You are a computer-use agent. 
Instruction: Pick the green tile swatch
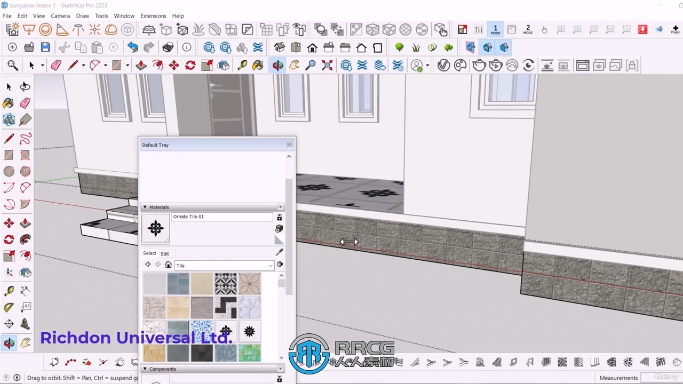click(250, 353)
